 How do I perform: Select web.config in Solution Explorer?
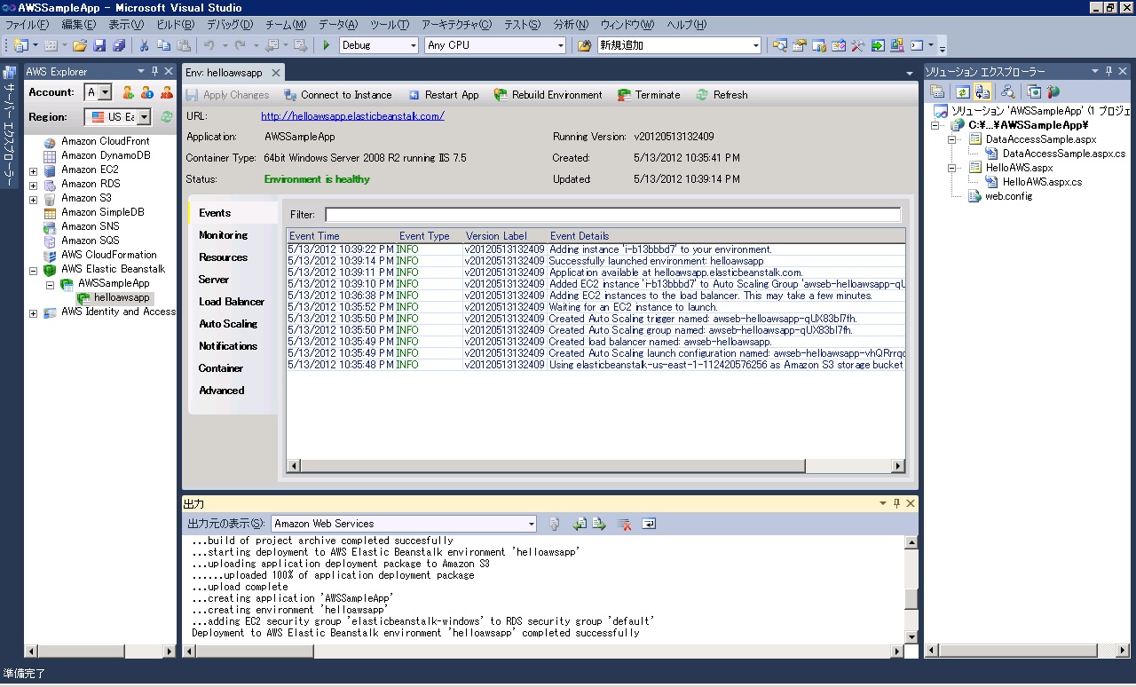1008,196
